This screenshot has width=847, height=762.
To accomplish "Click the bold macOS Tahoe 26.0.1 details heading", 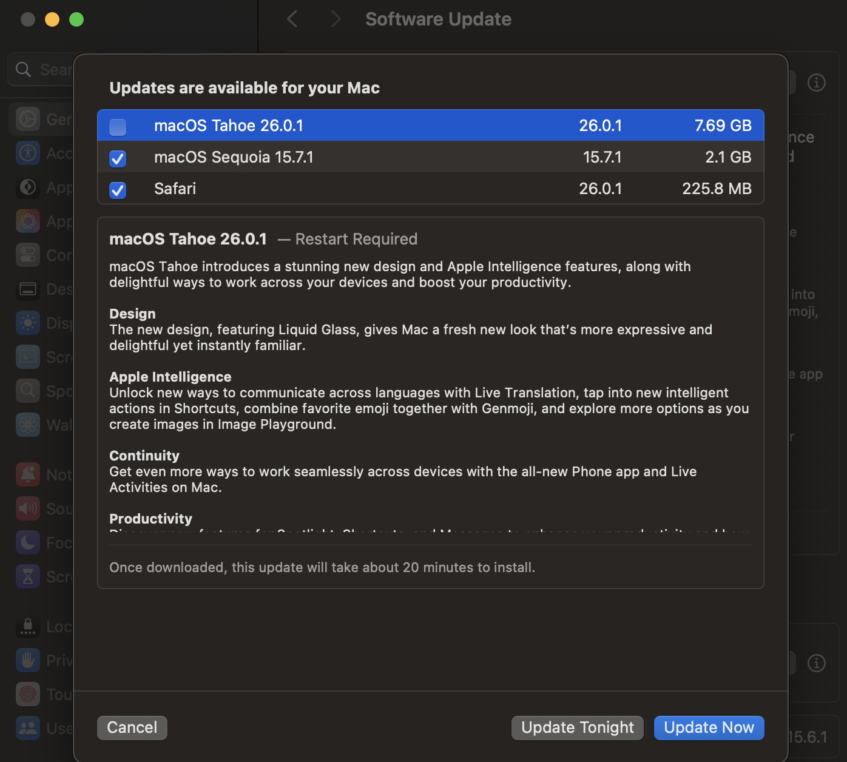I will (x=188, y=239).
